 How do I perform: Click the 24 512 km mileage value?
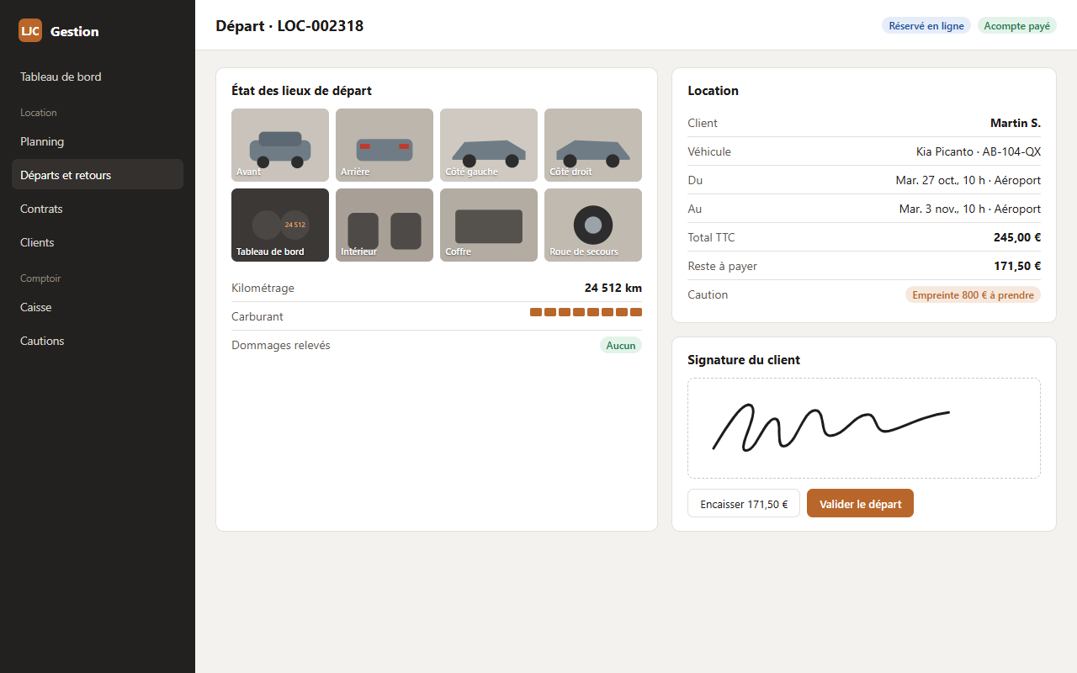tap(613, 288)
